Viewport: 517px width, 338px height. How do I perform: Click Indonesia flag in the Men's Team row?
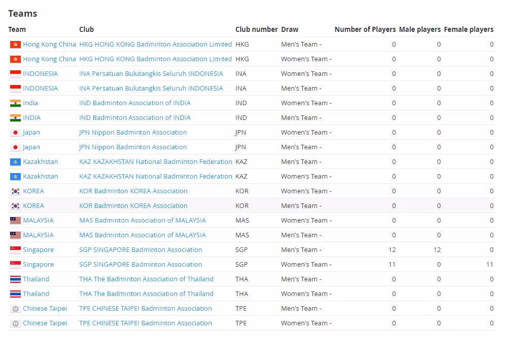coord(15,89)
